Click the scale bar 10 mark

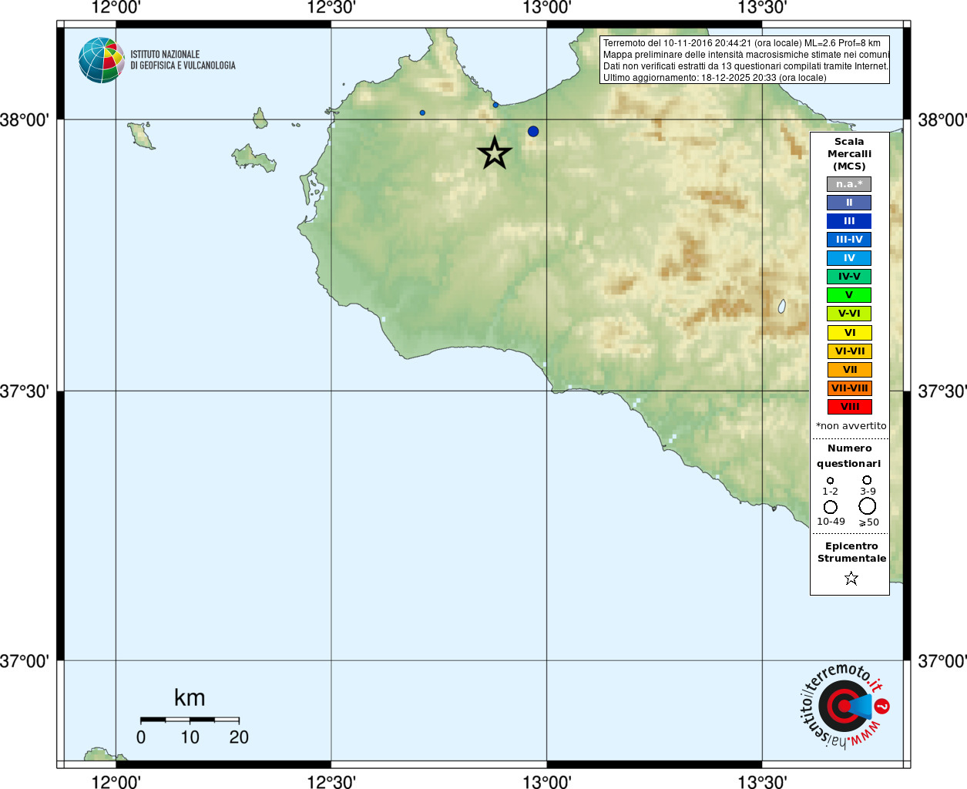pos(190,737)
